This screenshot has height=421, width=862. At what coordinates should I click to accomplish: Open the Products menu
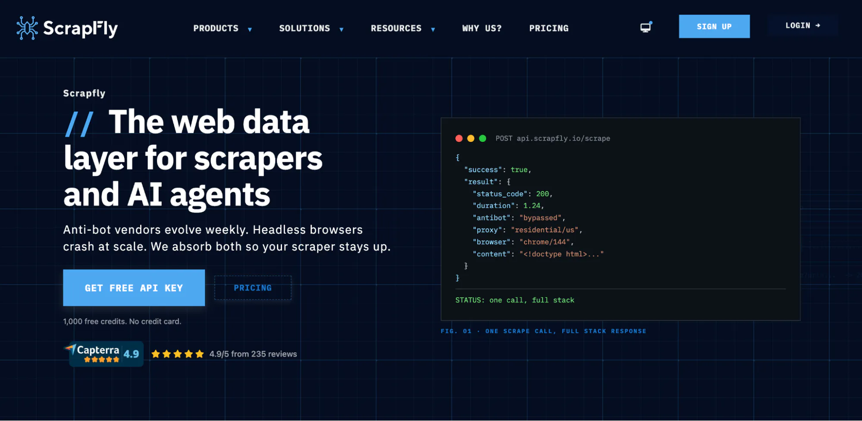(x=216, y=28)
